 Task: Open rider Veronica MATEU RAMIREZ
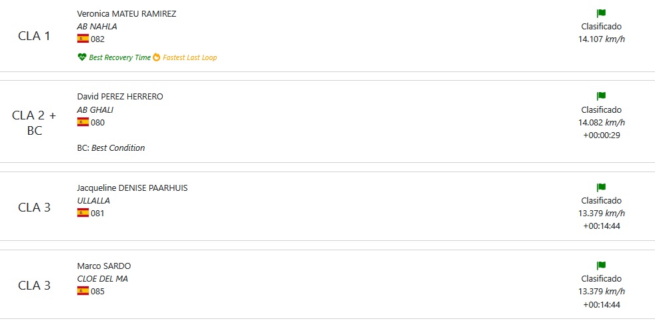tap(127, 14)
